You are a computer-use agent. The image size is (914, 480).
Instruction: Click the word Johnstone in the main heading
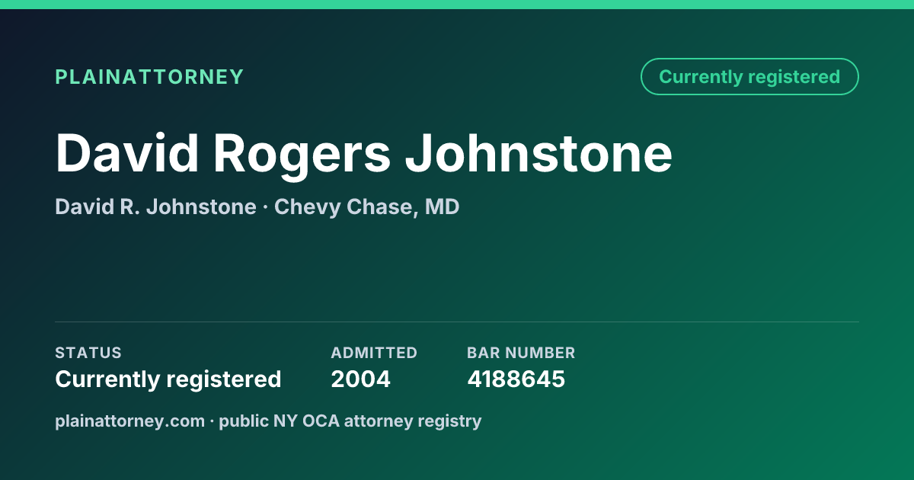pyautogui.click(x=538, y=154)
